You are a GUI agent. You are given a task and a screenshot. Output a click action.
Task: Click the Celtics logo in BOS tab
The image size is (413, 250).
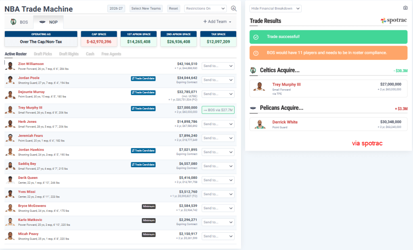pos(13,22)
